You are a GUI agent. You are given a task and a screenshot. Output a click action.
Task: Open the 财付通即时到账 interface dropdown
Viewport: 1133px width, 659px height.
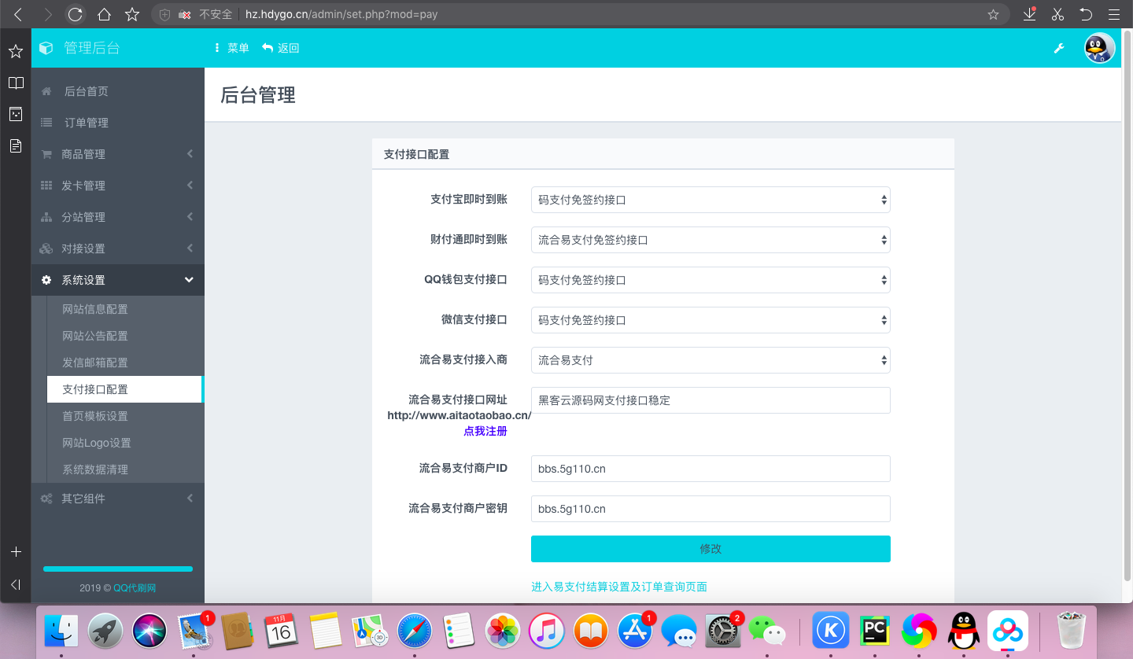point(710,240)
